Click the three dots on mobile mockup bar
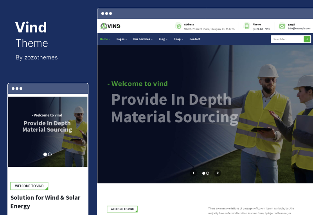Screen dimensions: 313x215 [x=17, y=89]
